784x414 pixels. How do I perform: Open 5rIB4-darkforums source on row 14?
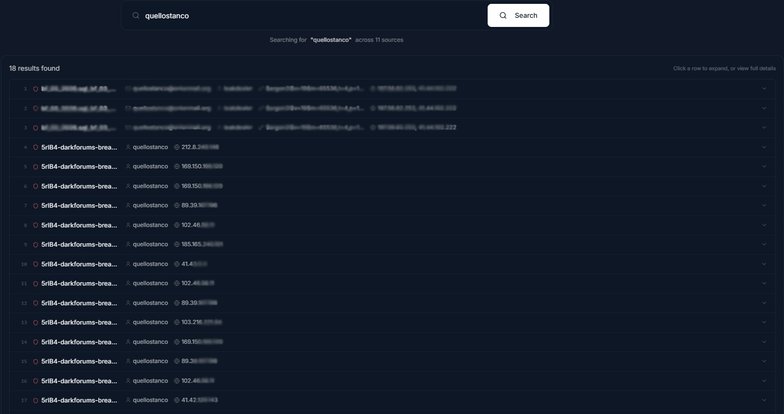tap(79, 342)
